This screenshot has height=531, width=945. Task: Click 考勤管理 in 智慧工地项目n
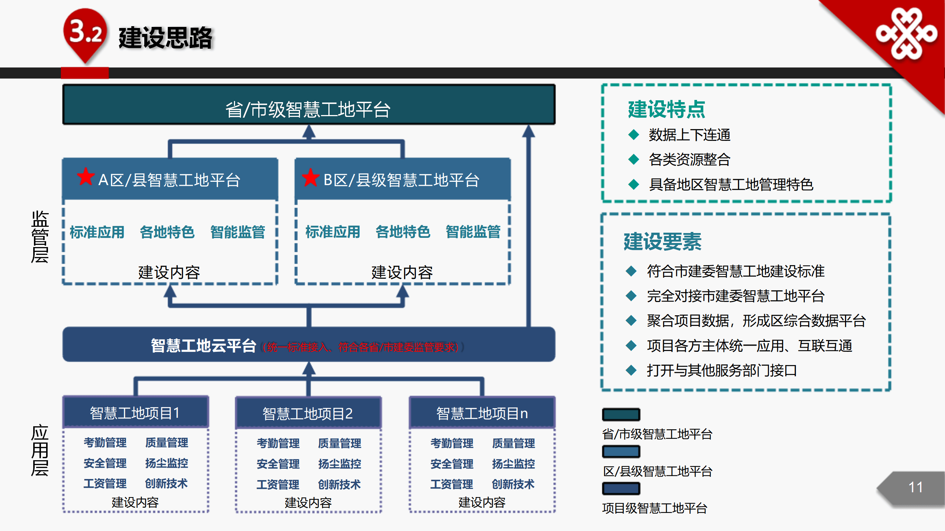click(452, 443)
